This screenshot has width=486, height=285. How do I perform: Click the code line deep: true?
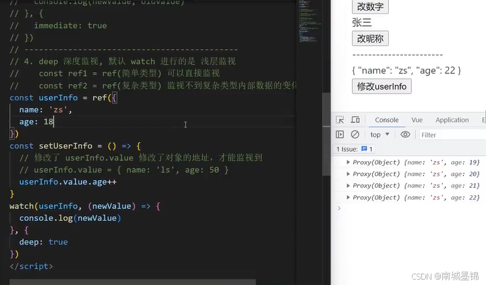(x=43, y=242)
